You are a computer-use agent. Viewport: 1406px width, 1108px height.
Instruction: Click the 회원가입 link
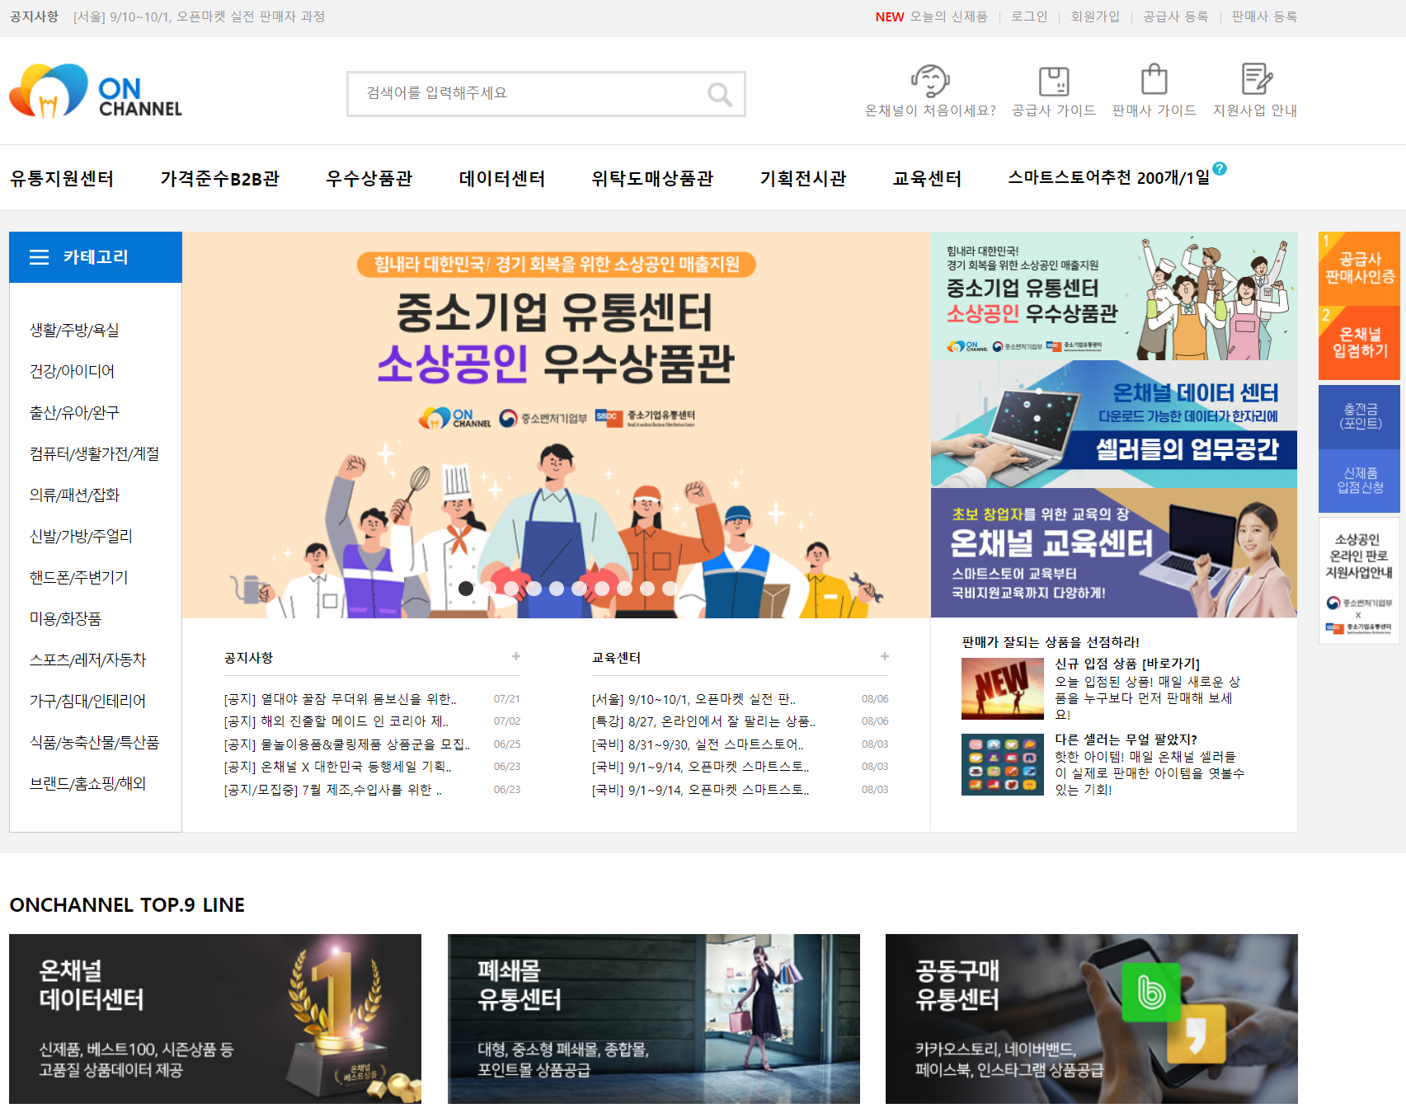(x=1095, y=16)
